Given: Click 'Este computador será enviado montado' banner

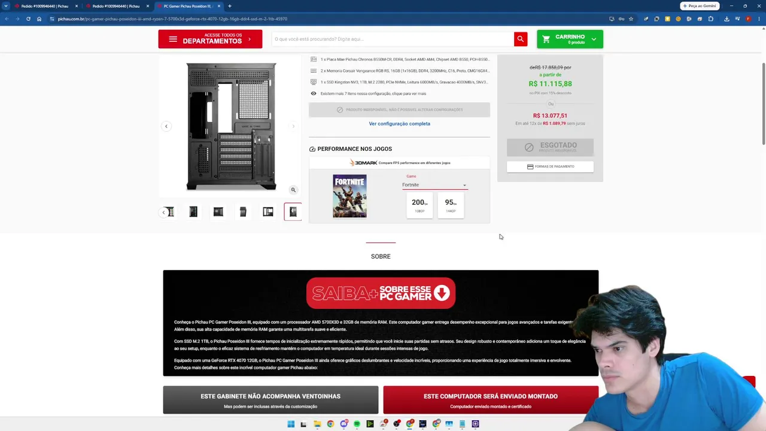Looking at the screenshot, I should (491, 400).
